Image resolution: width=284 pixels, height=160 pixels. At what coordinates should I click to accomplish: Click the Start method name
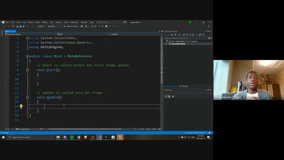point(51,70)
